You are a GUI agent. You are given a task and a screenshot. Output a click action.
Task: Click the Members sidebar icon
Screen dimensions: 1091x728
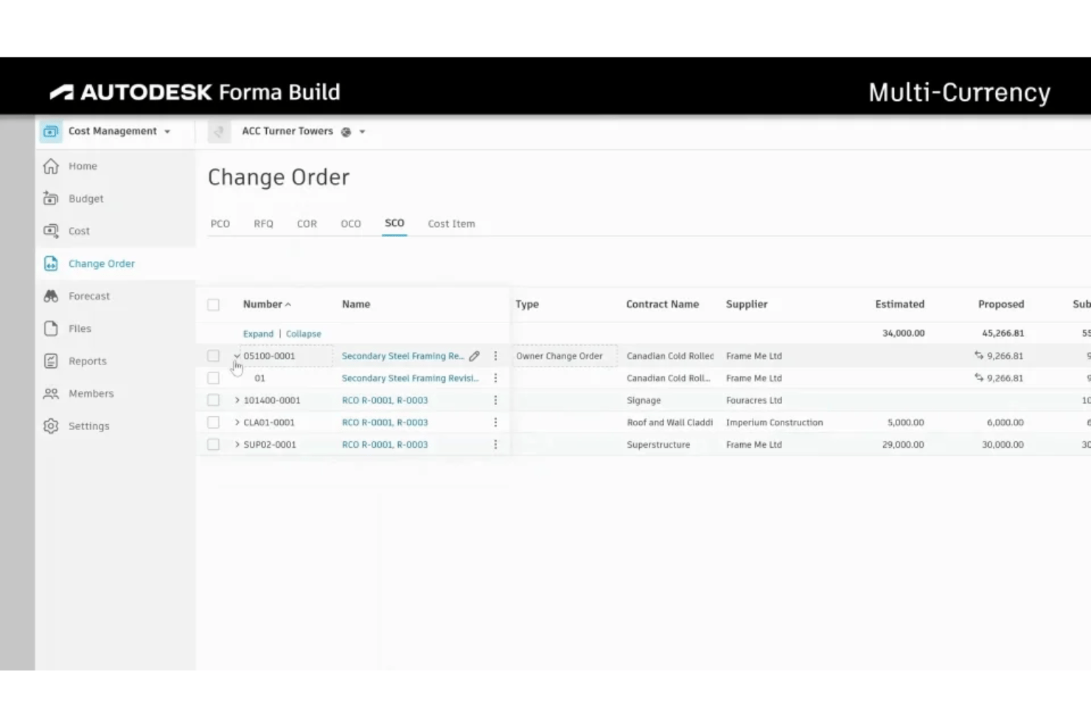(51, 393)
